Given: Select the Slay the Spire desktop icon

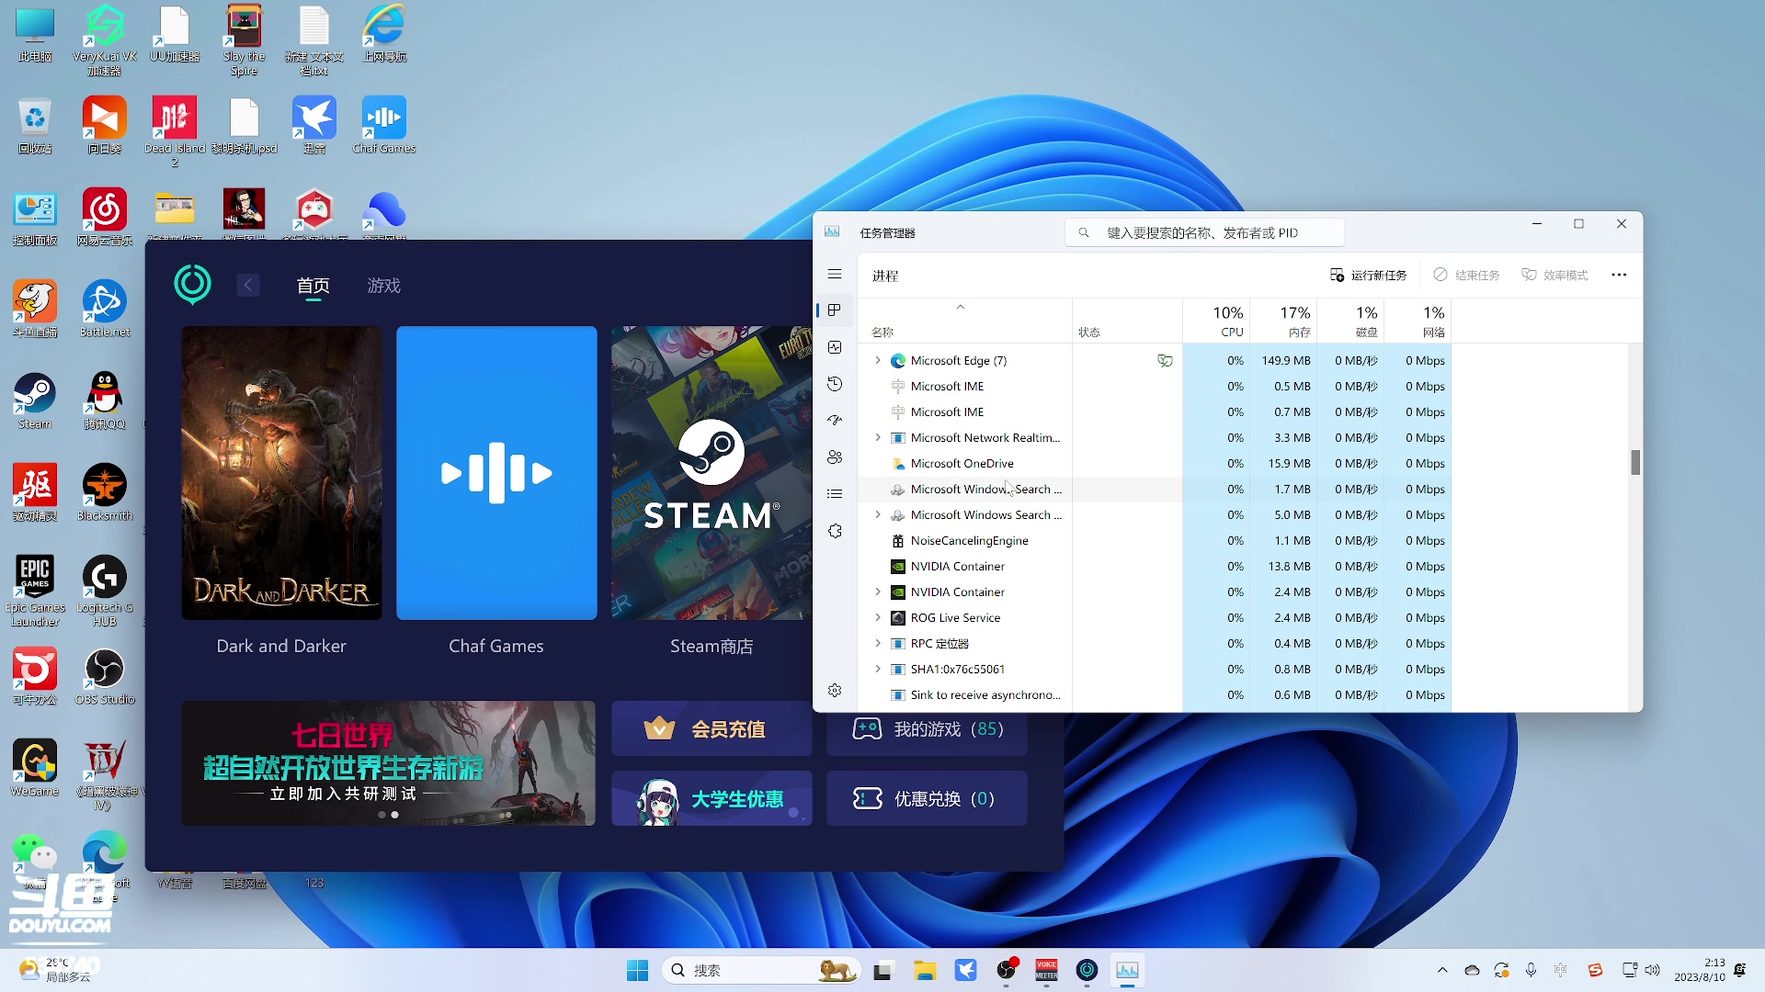Looking at the screenshot, I should (244, 40).
